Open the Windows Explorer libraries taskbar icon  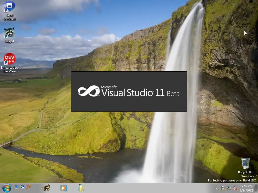pyautogui.click(x=81, y=188)
